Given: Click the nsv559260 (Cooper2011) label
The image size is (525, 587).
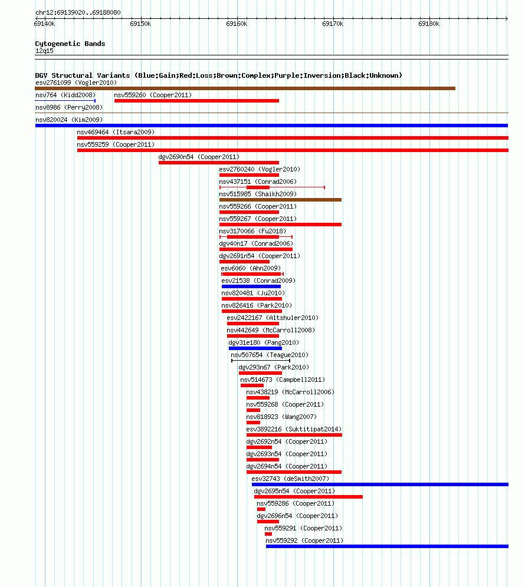Looking at the screenshot, I should pos(153,95).
